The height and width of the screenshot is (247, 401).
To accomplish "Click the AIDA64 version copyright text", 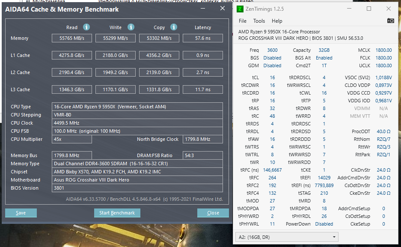I will 144,199.
